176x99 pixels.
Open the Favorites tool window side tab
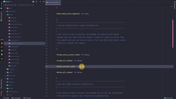(1, 84)
